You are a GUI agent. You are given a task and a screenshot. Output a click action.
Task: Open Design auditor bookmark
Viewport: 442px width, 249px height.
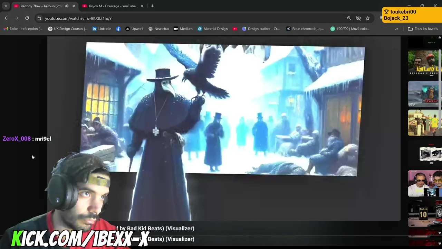tap(261, 29)
